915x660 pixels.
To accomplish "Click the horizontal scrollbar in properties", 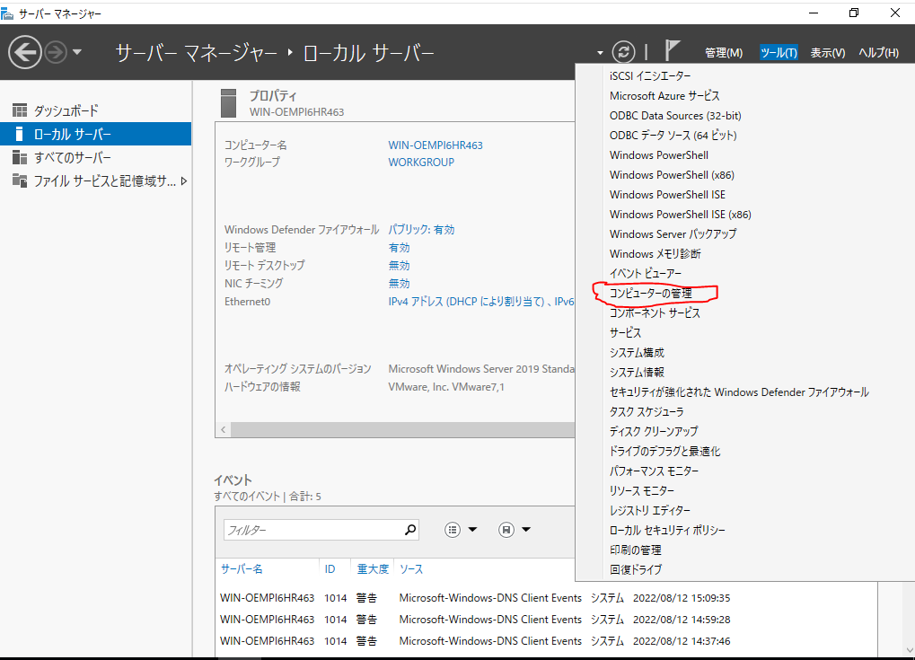I will (402, 429).
